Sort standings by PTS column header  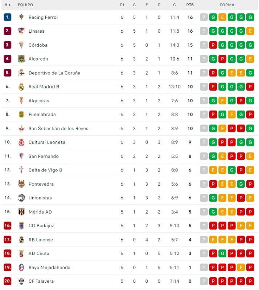click(190, 5)
